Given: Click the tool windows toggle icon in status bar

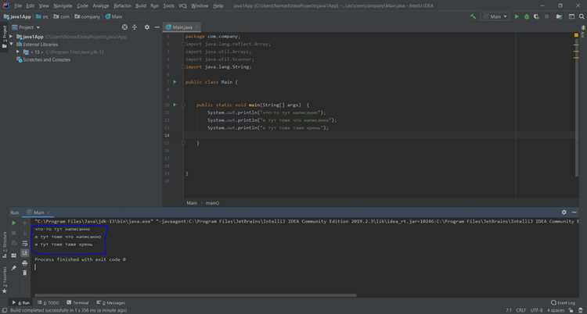Looking at the screenshot, I should 5,310.
